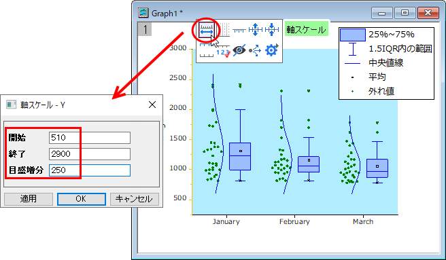
Task: Click the 3000 Y-axis tick label
Action: click(177, 48)
